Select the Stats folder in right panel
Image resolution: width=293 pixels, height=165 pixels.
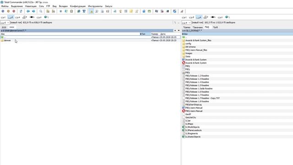[x=188, y=56]
